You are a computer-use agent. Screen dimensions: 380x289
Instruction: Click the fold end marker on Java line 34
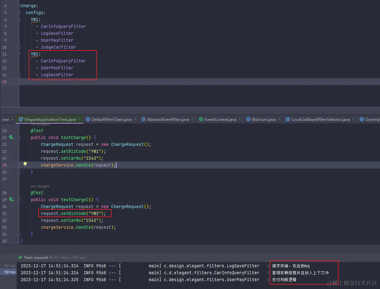(x=19, y=234)
